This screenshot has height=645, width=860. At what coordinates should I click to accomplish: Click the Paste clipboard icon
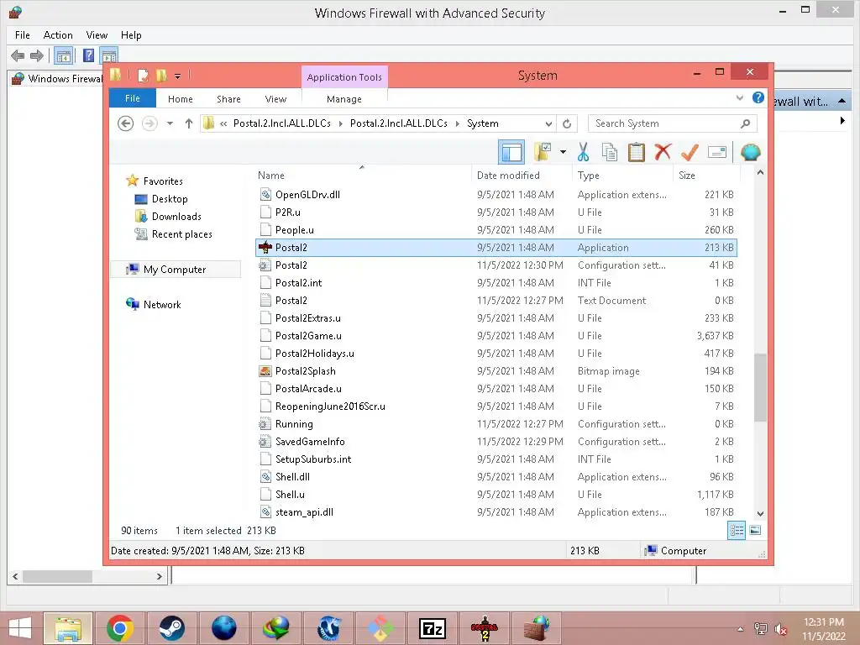637,152
